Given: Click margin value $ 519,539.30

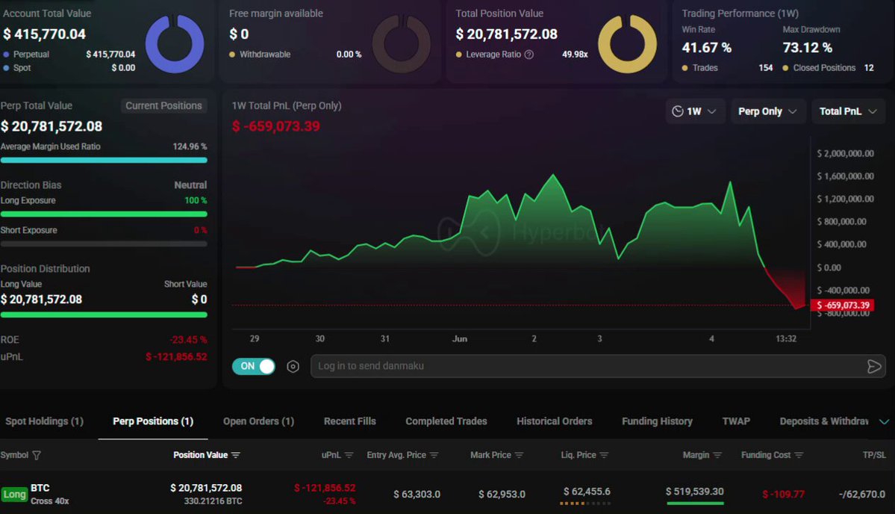Looking at the screenshot, I should [695, 492].
